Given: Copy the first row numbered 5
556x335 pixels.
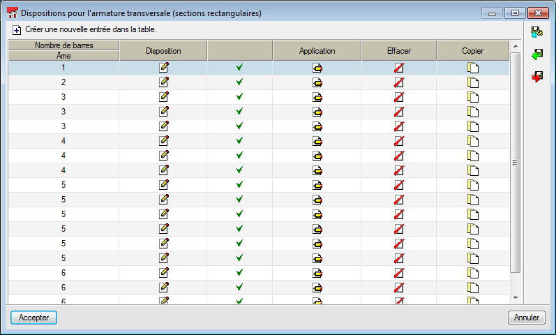Looking at the screenshot, I should [x=473, y=185].
